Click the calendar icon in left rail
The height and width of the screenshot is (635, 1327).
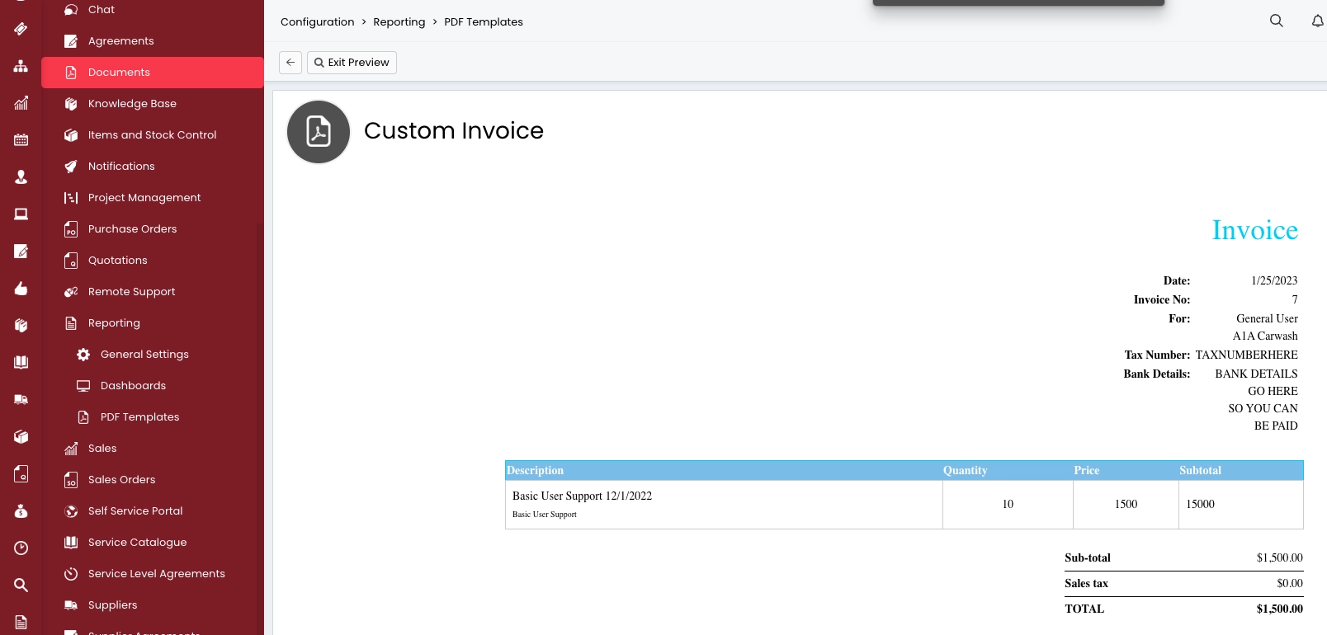21,140
